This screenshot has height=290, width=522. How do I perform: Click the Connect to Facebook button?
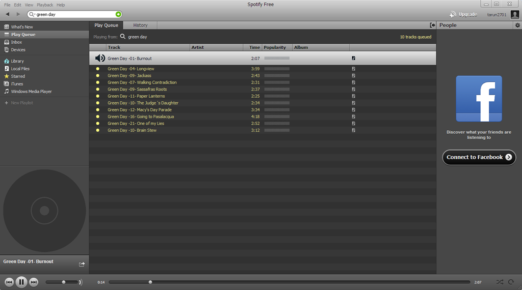[x=479, y=157]
